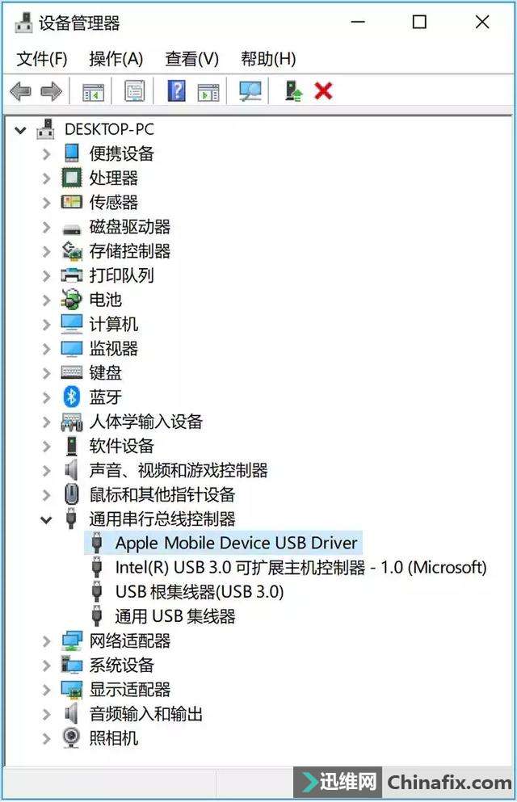Select the 照相机 category

click(x=114, y=738)
